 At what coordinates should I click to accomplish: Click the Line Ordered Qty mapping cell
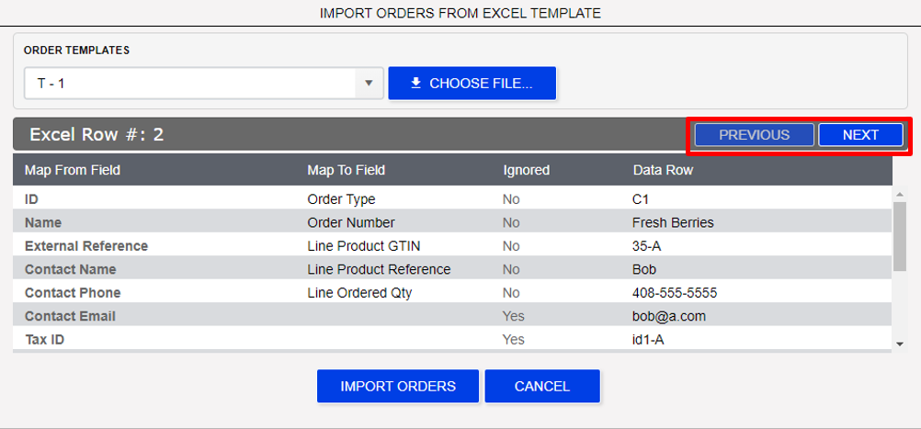pyautogui.click(x=359, y=293)
